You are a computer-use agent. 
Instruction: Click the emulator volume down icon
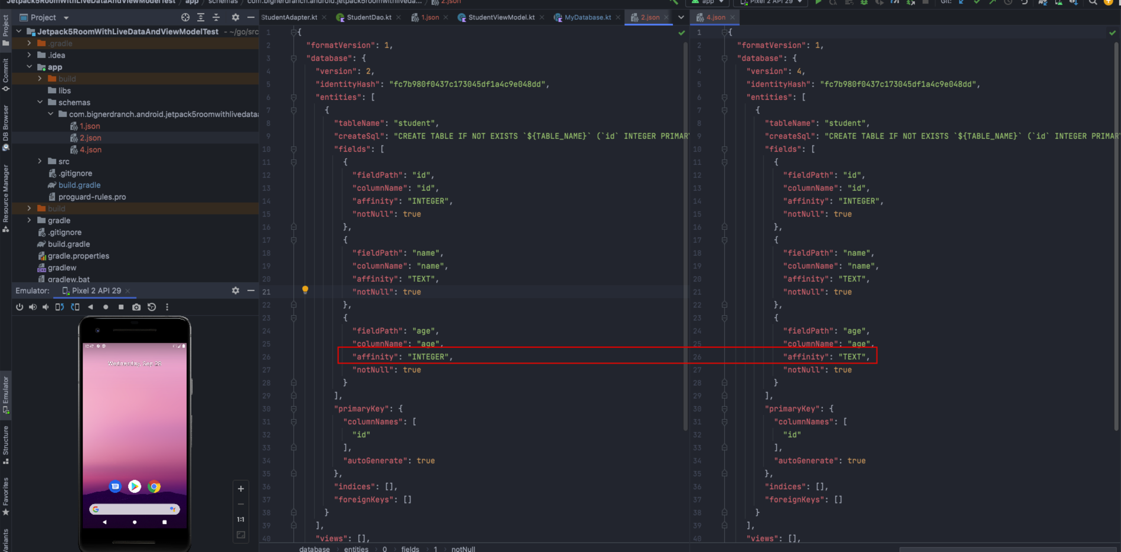[x=45, y=307]
